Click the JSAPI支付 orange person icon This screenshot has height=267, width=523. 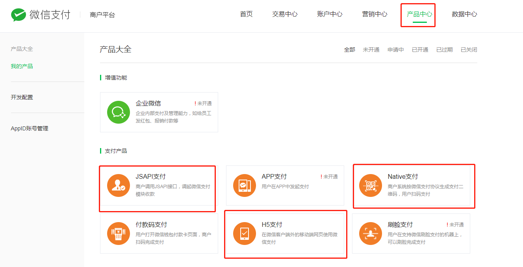coord(119,185)
